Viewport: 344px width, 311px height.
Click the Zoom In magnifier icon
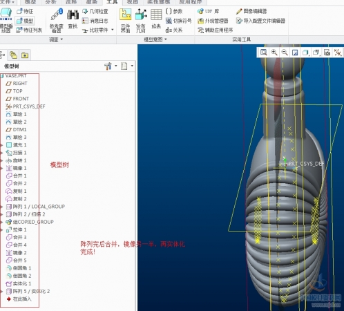click(274, 53)
